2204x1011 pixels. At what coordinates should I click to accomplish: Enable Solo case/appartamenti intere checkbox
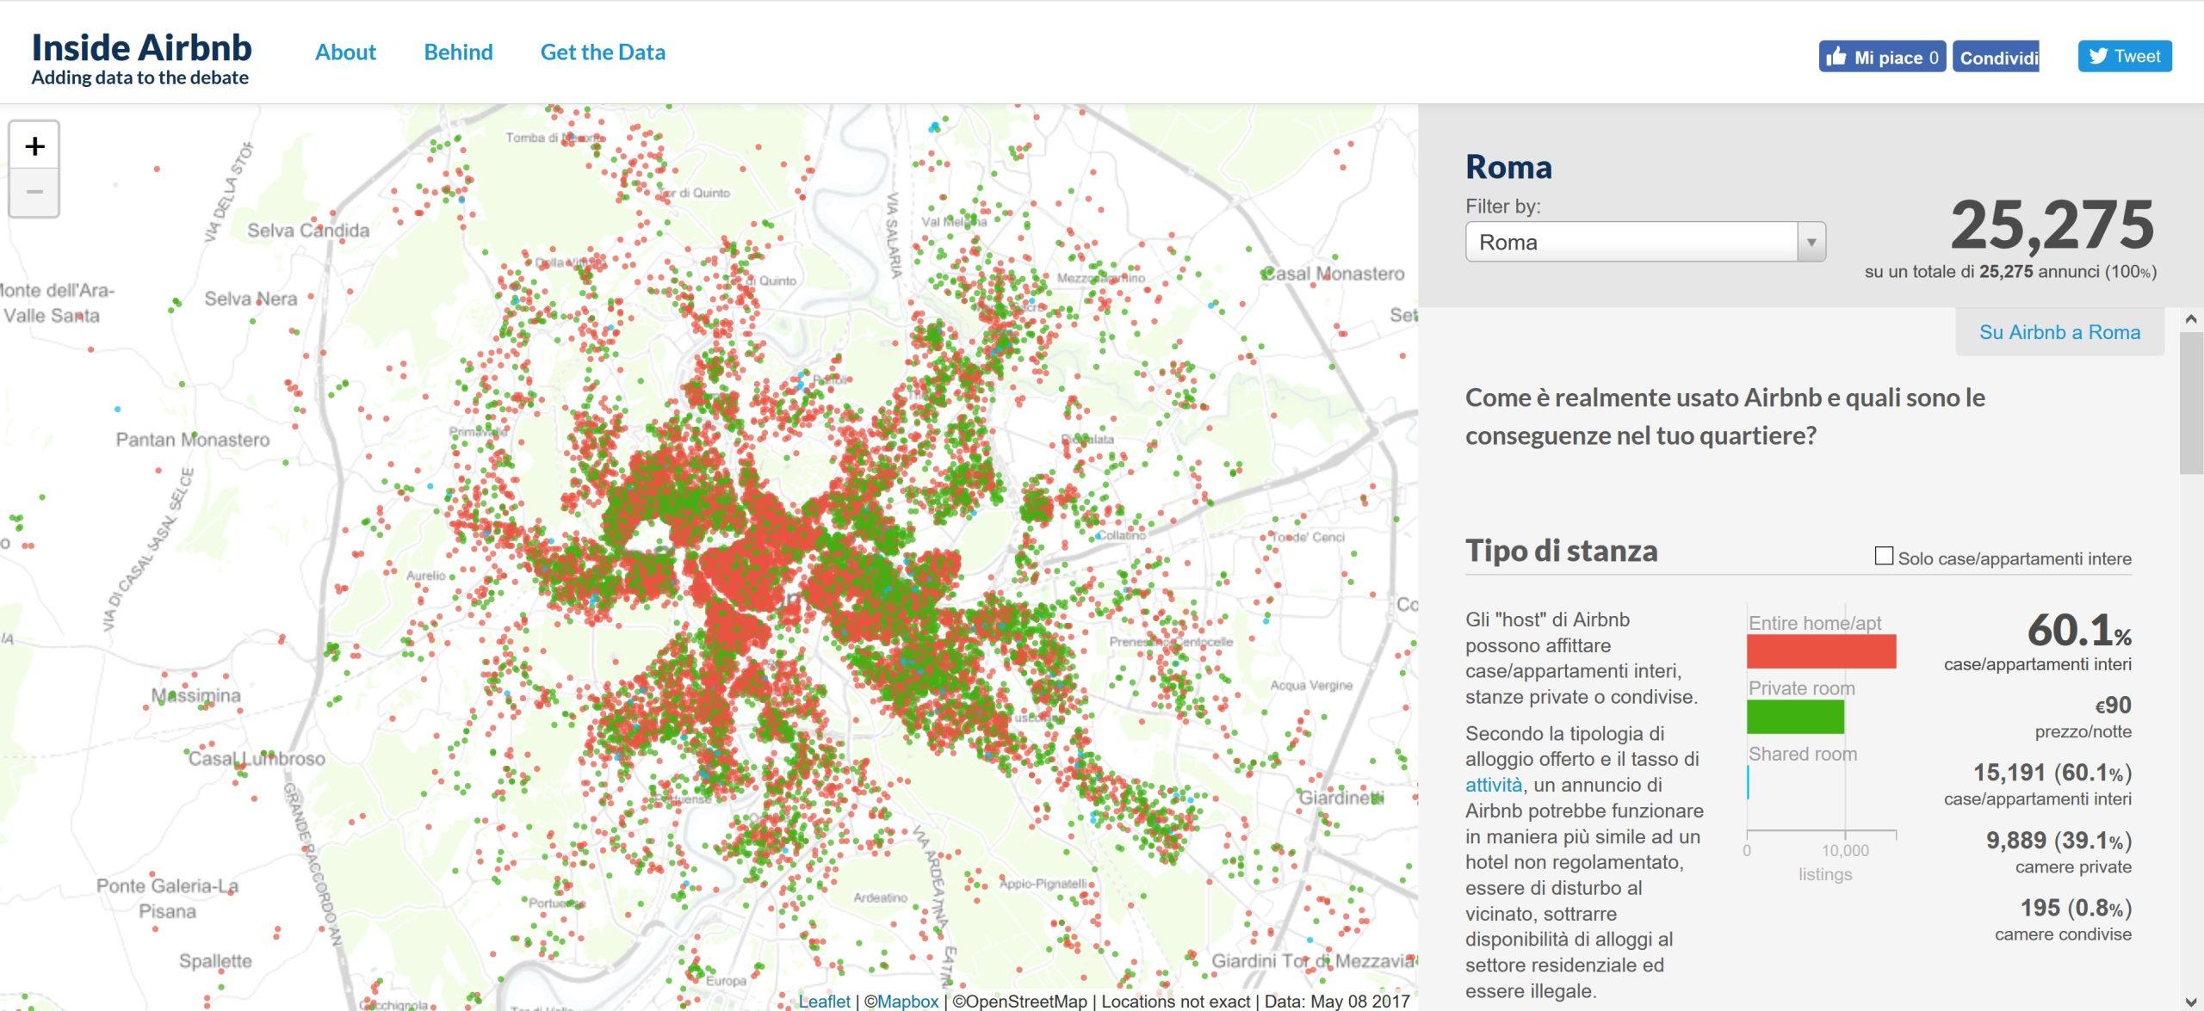pyautogui.click(x=1884, y=557)
